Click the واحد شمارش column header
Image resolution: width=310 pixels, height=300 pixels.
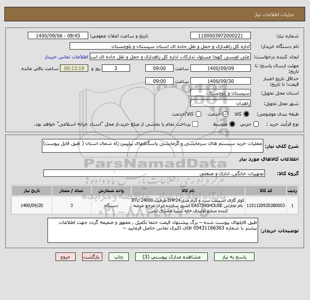[111, 190]
